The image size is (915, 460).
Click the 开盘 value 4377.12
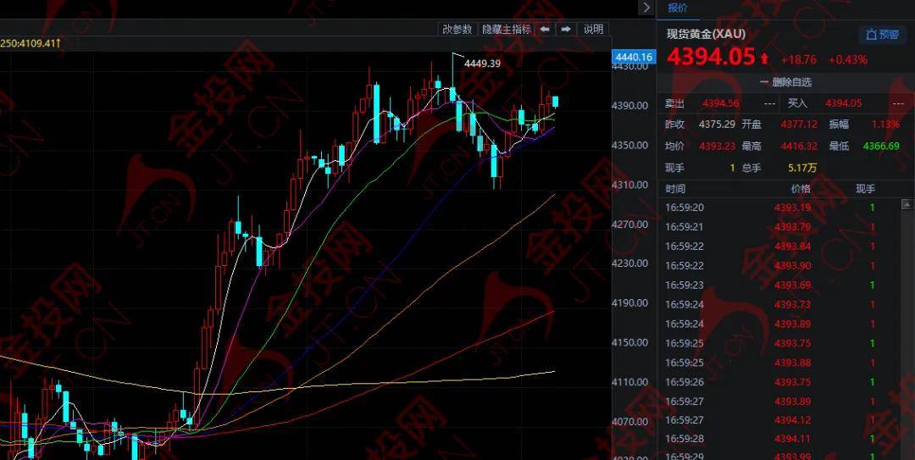click(799, 125)
